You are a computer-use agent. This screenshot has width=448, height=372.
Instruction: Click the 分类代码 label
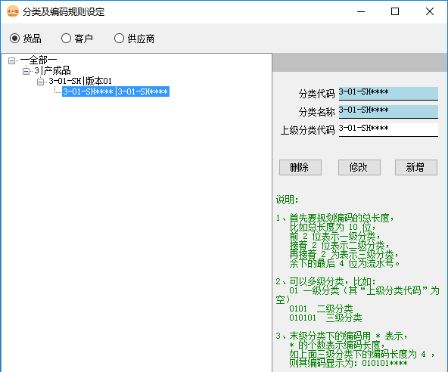316,94
